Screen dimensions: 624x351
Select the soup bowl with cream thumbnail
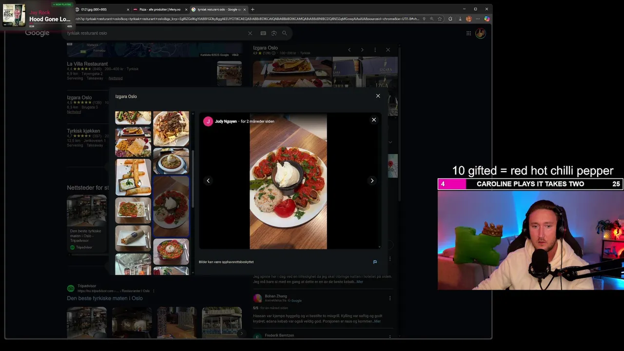[x=171, y=161]
